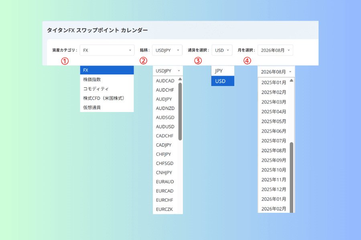Image resolution: width=361 pixels, height=240 pixels.
Task: Select EURCHF symbol
Action: coord(166,200)
